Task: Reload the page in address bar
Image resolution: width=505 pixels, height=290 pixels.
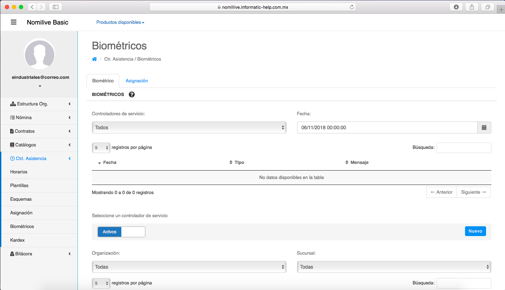Action: coord(352,7)
